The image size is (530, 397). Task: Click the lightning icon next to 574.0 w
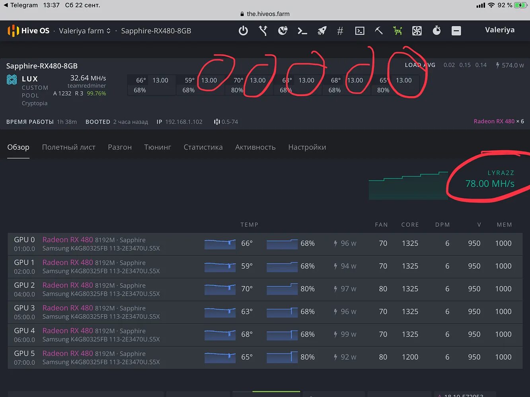point(498,65)
